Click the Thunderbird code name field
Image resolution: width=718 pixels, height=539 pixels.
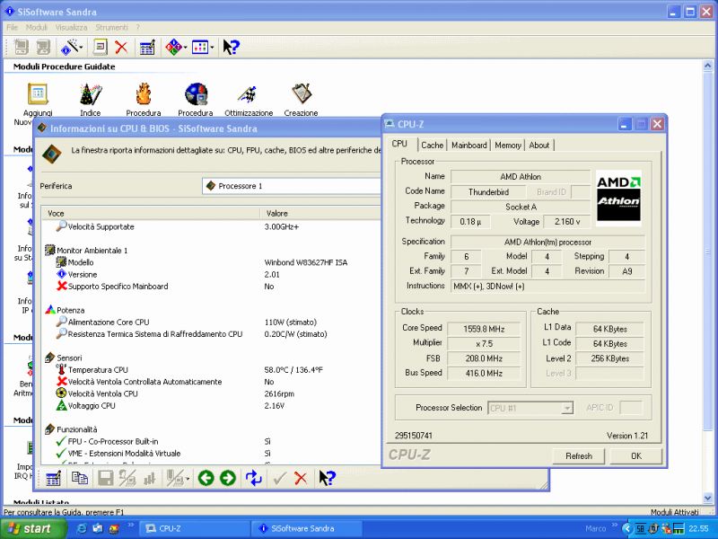click(x=488, y=192)
